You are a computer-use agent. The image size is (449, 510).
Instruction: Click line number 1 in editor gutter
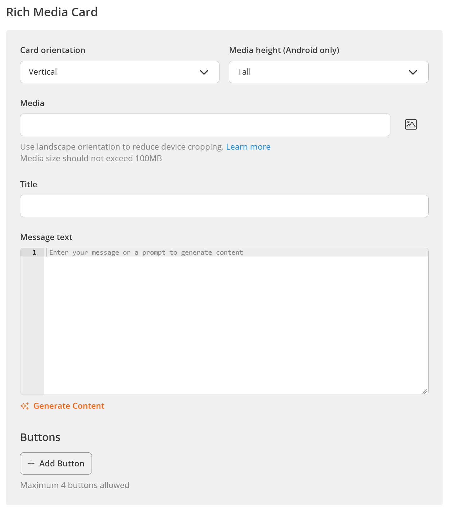(34, 252)
